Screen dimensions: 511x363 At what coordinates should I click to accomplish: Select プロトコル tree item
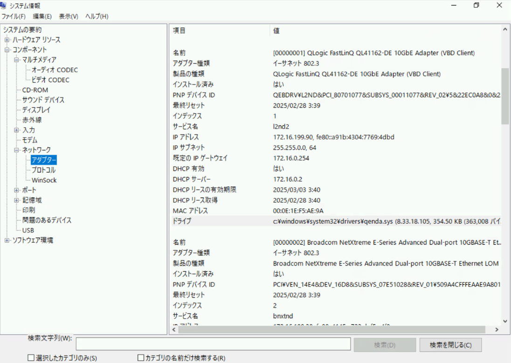pos(44,170)
